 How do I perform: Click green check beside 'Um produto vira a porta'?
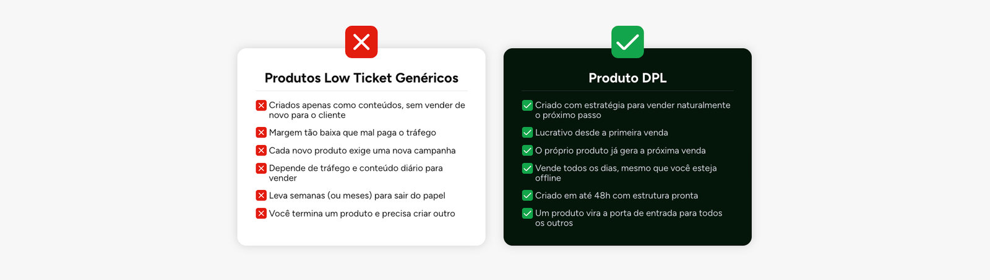tap(527, 213)
